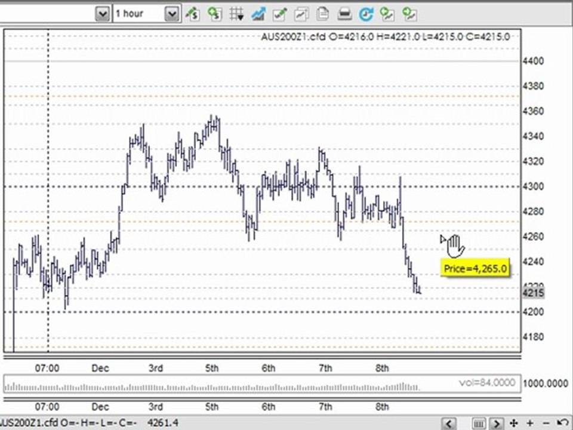Click the 4200 price axis label

tap(533, 312)
